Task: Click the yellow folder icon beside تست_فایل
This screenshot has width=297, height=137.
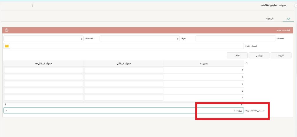Action: (x=7, y=46)
